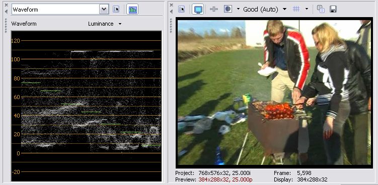Toggle the Overlays grid icon
Image resolution: width=378 pixels, height=185 pixels.
click(296, 9)
